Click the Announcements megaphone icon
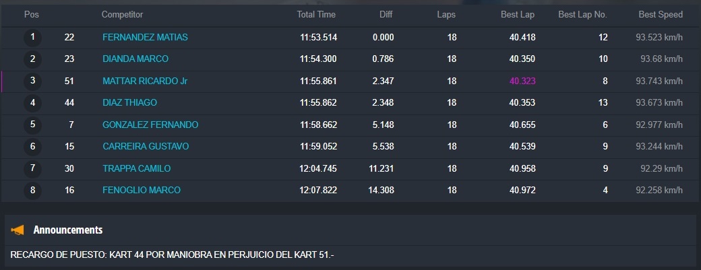The width and height of the screenshot is (701, 270). (x=18, y=230)
